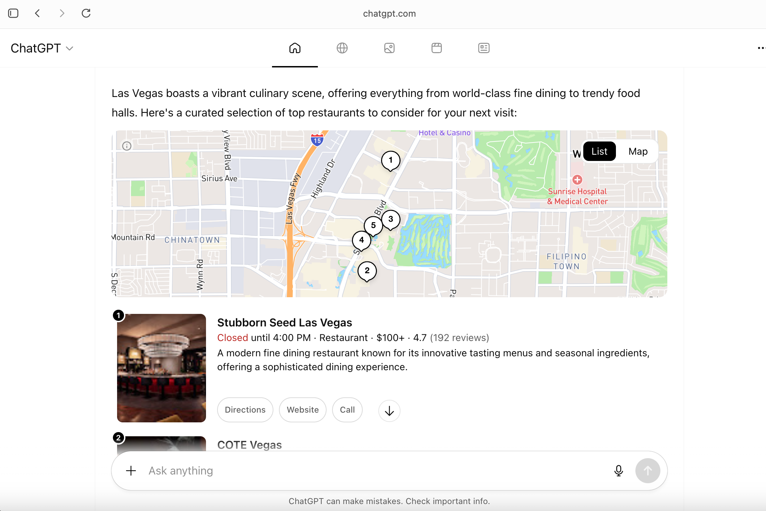The width and height of the screenshot is (766, 511).
Task: Click the Call button
Action: pos(347,410)
